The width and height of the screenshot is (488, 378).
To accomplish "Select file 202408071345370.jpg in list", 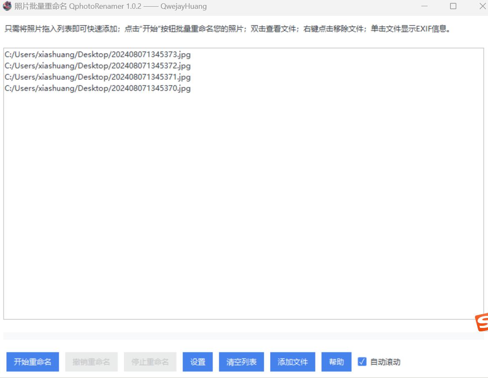I will click(x=98, y=88).
